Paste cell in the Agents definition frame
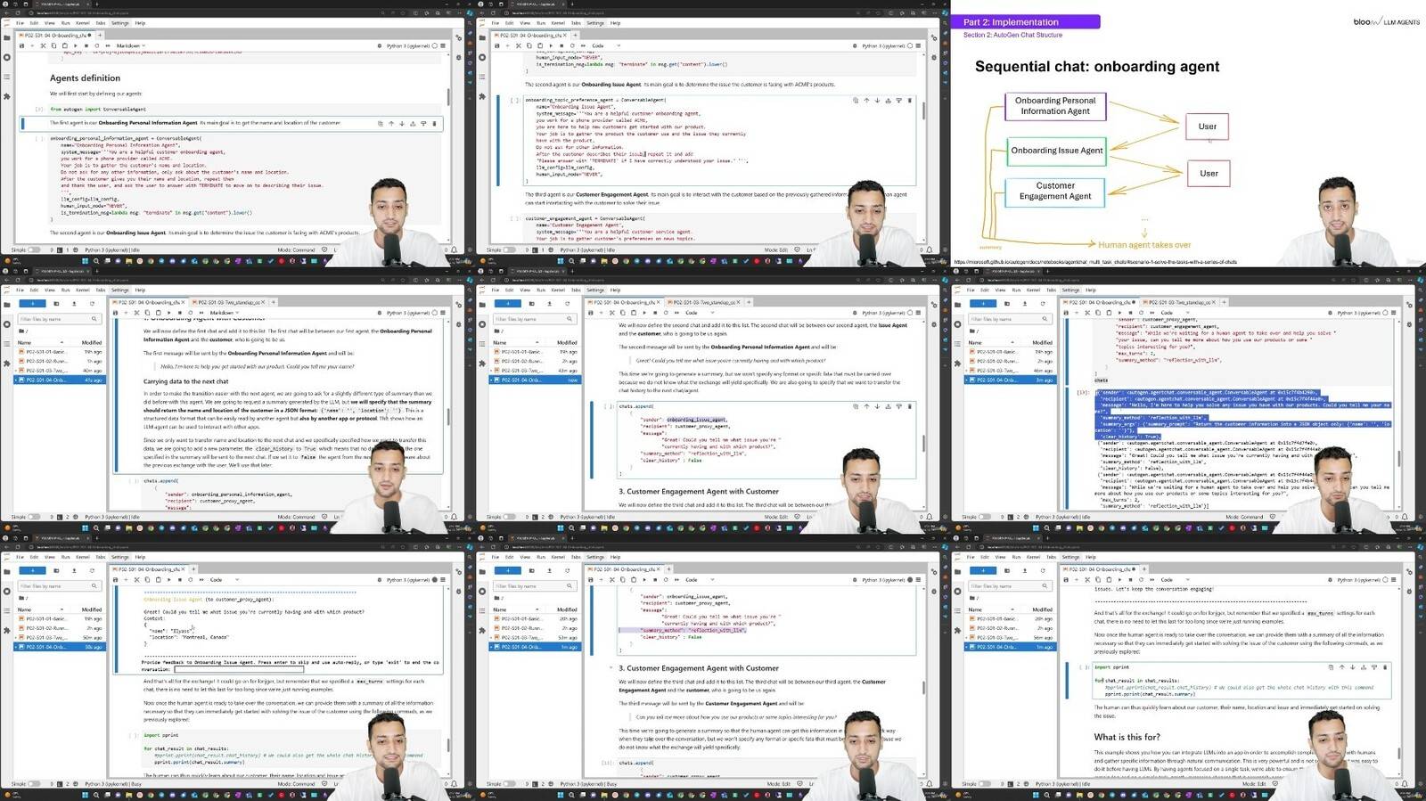1426x801 pixels. click(x=65, y=45)
